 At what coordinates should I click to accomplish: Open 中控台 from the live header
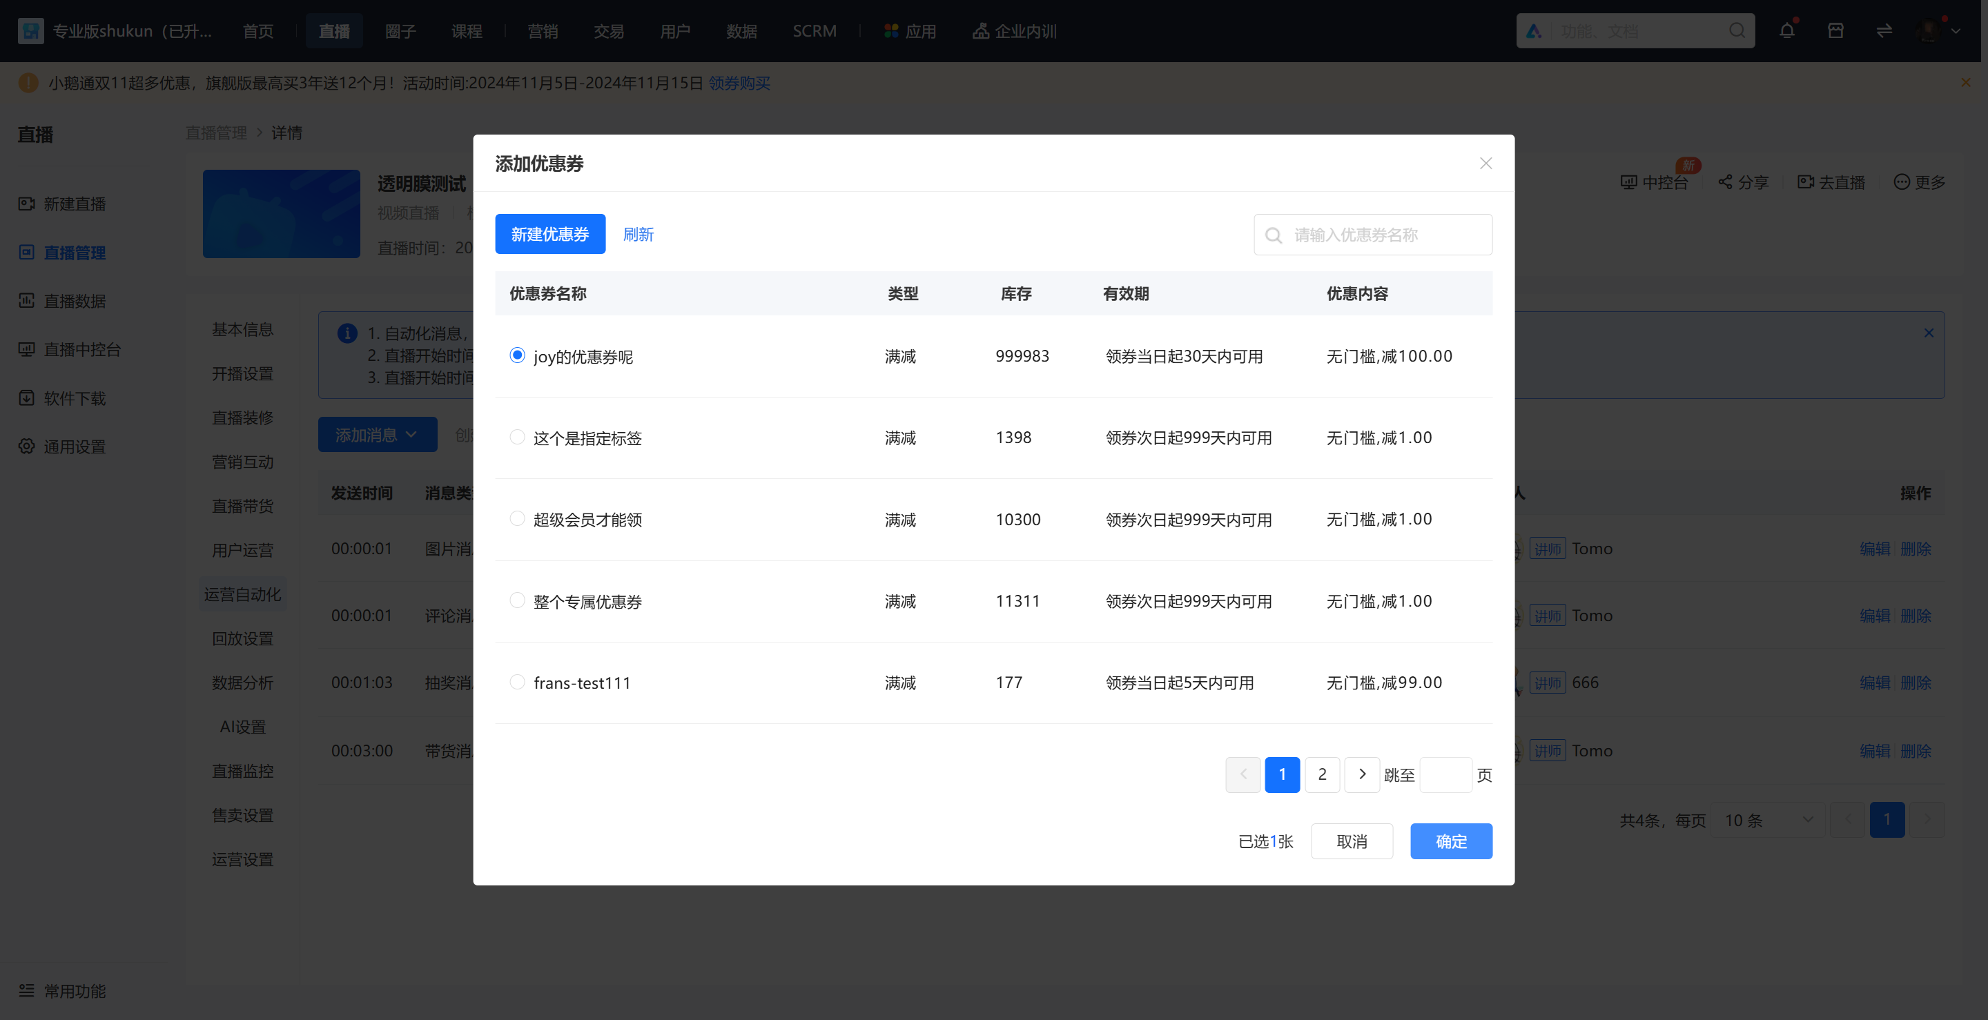1655,182
